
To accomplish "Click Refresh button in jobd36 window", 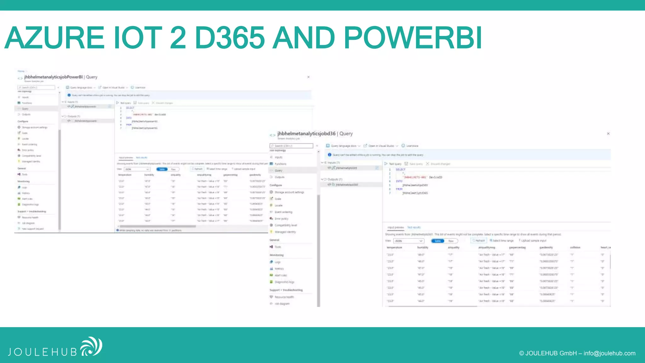I will 479,241.
